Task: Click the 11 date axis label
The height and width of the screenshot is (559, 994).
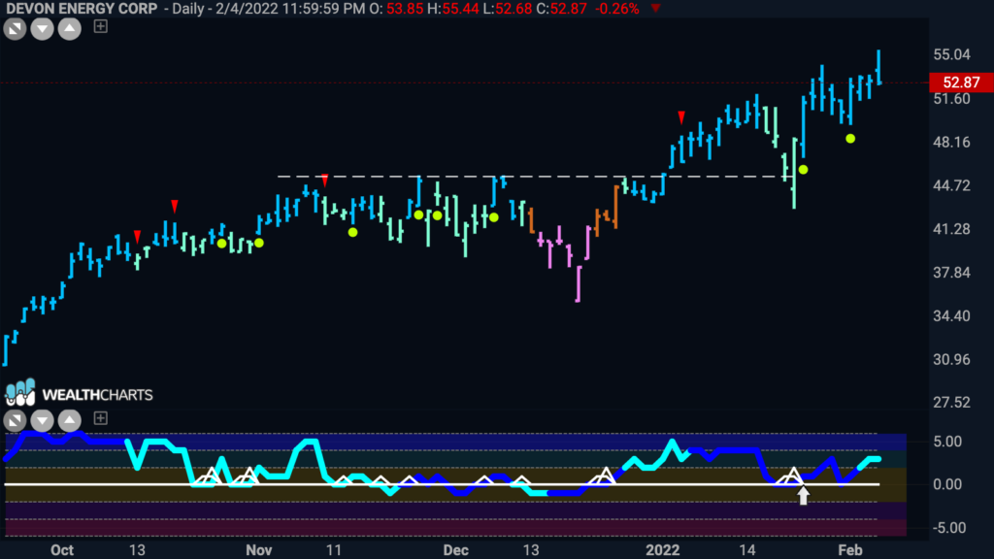Action: coord(334,550)
